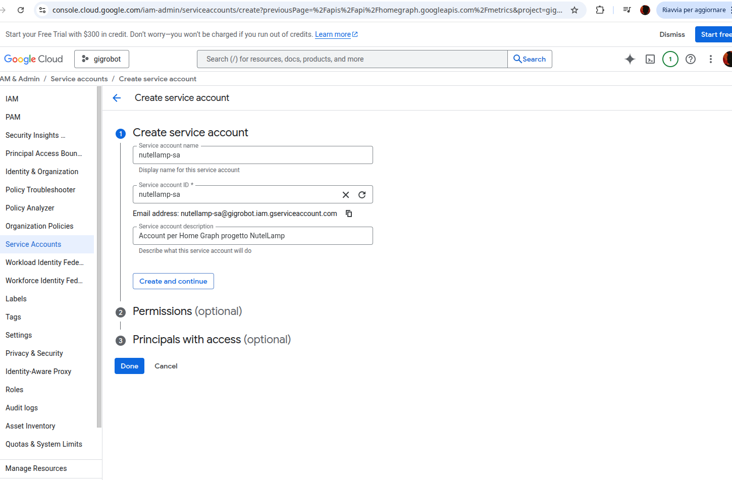
Task: Select Audit logs from the sidebar
Action: [22, 408]
